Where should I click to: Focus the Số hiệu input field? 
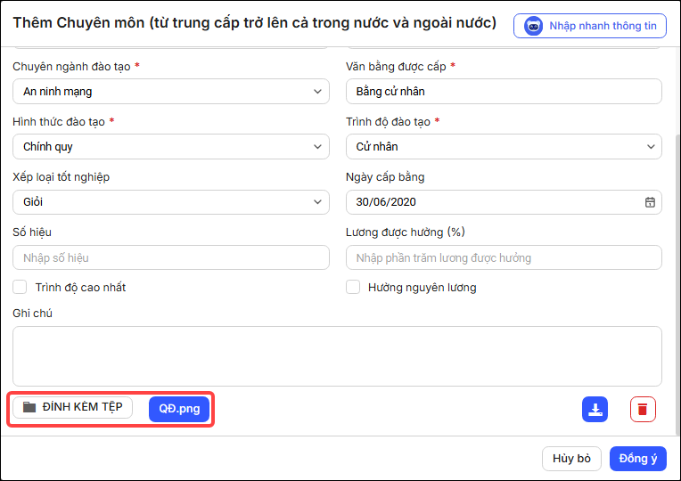(170, 257)
